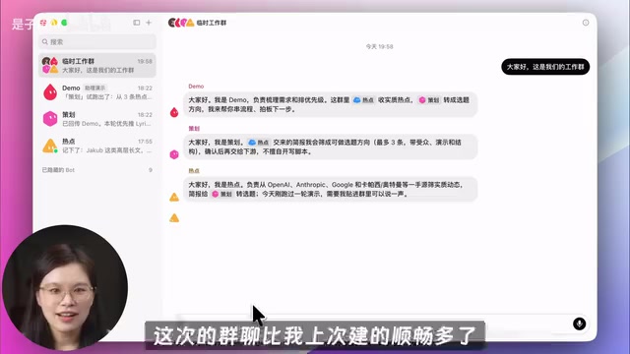Image resolution: width=630 pixels, height=354 pixels.
Task: Click the yellow triangle typing avatar below last message
Action: coord(174,218)
